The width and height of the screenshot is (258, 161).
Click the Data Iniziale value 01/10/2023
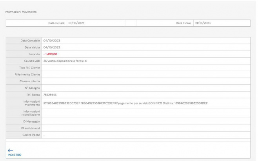[76, 23]
